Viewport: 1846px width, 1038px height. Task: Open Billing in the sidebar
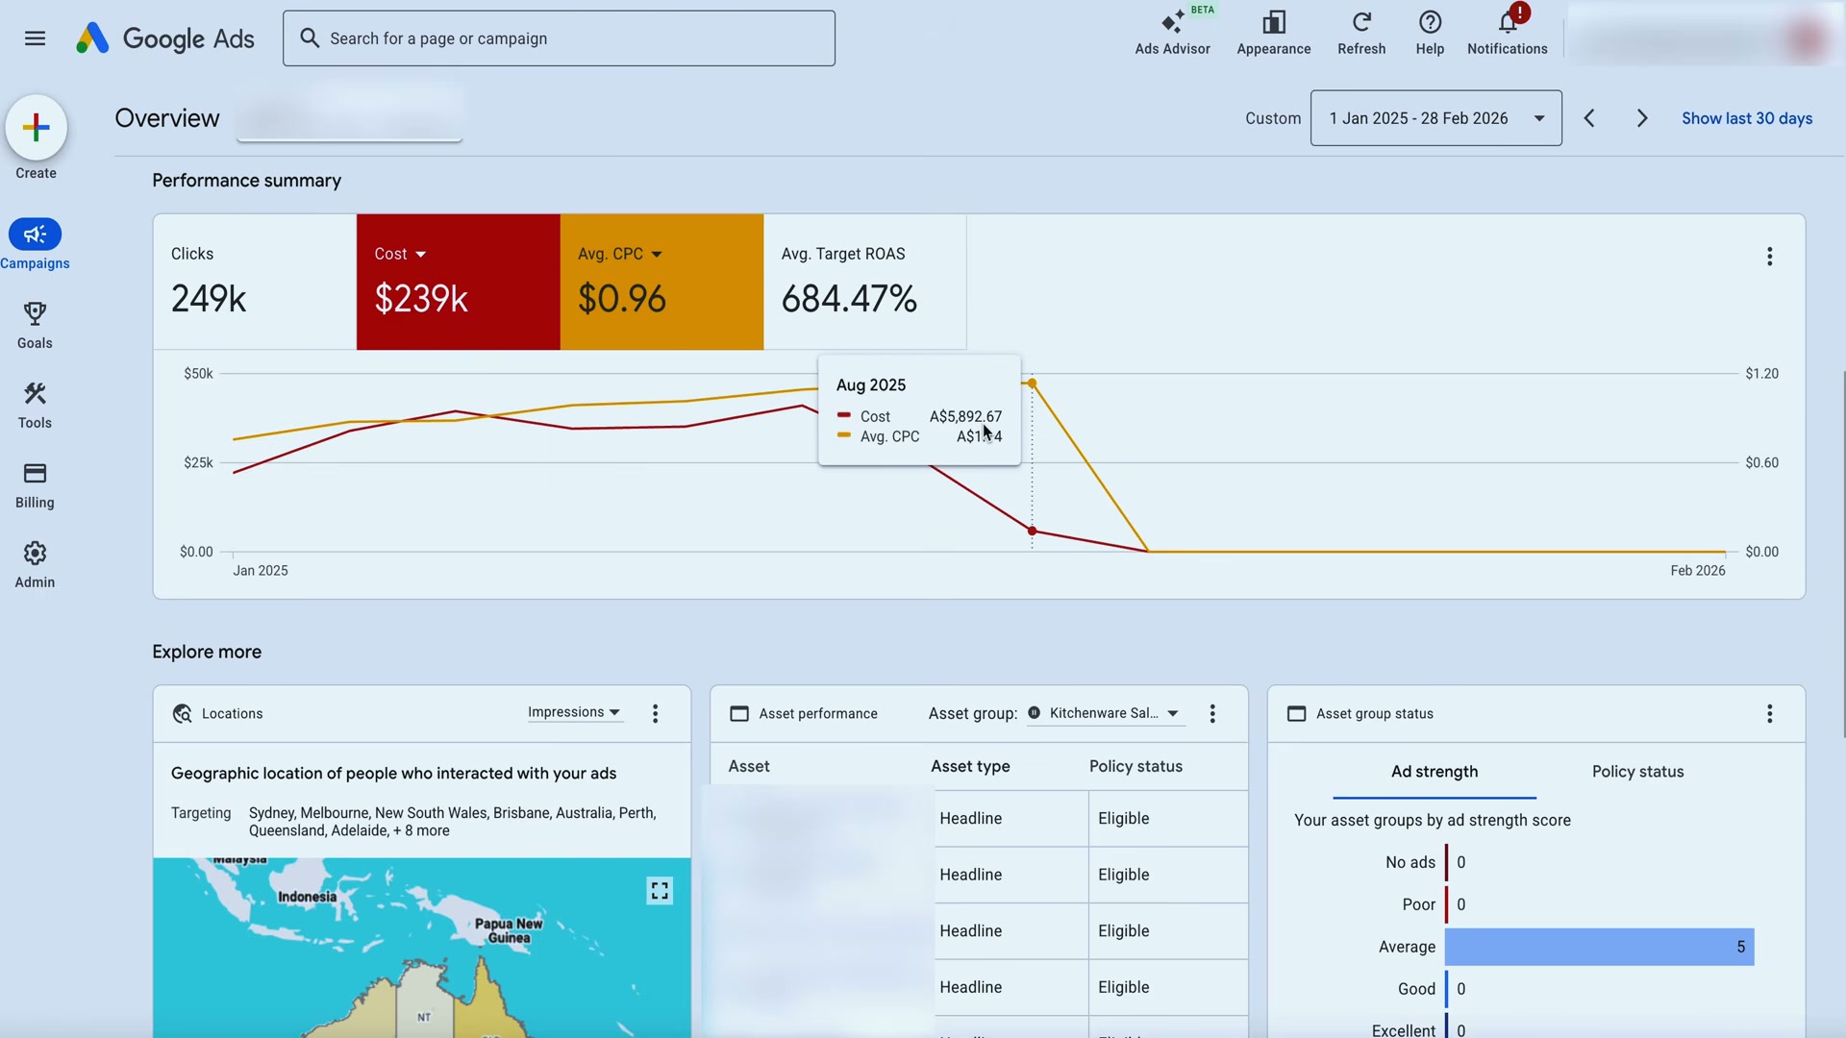pos(35,484)
